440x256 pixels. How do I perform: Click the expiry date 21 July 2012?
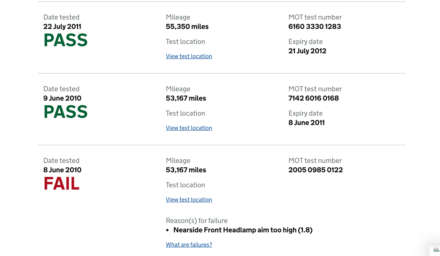tap(307, 51)
